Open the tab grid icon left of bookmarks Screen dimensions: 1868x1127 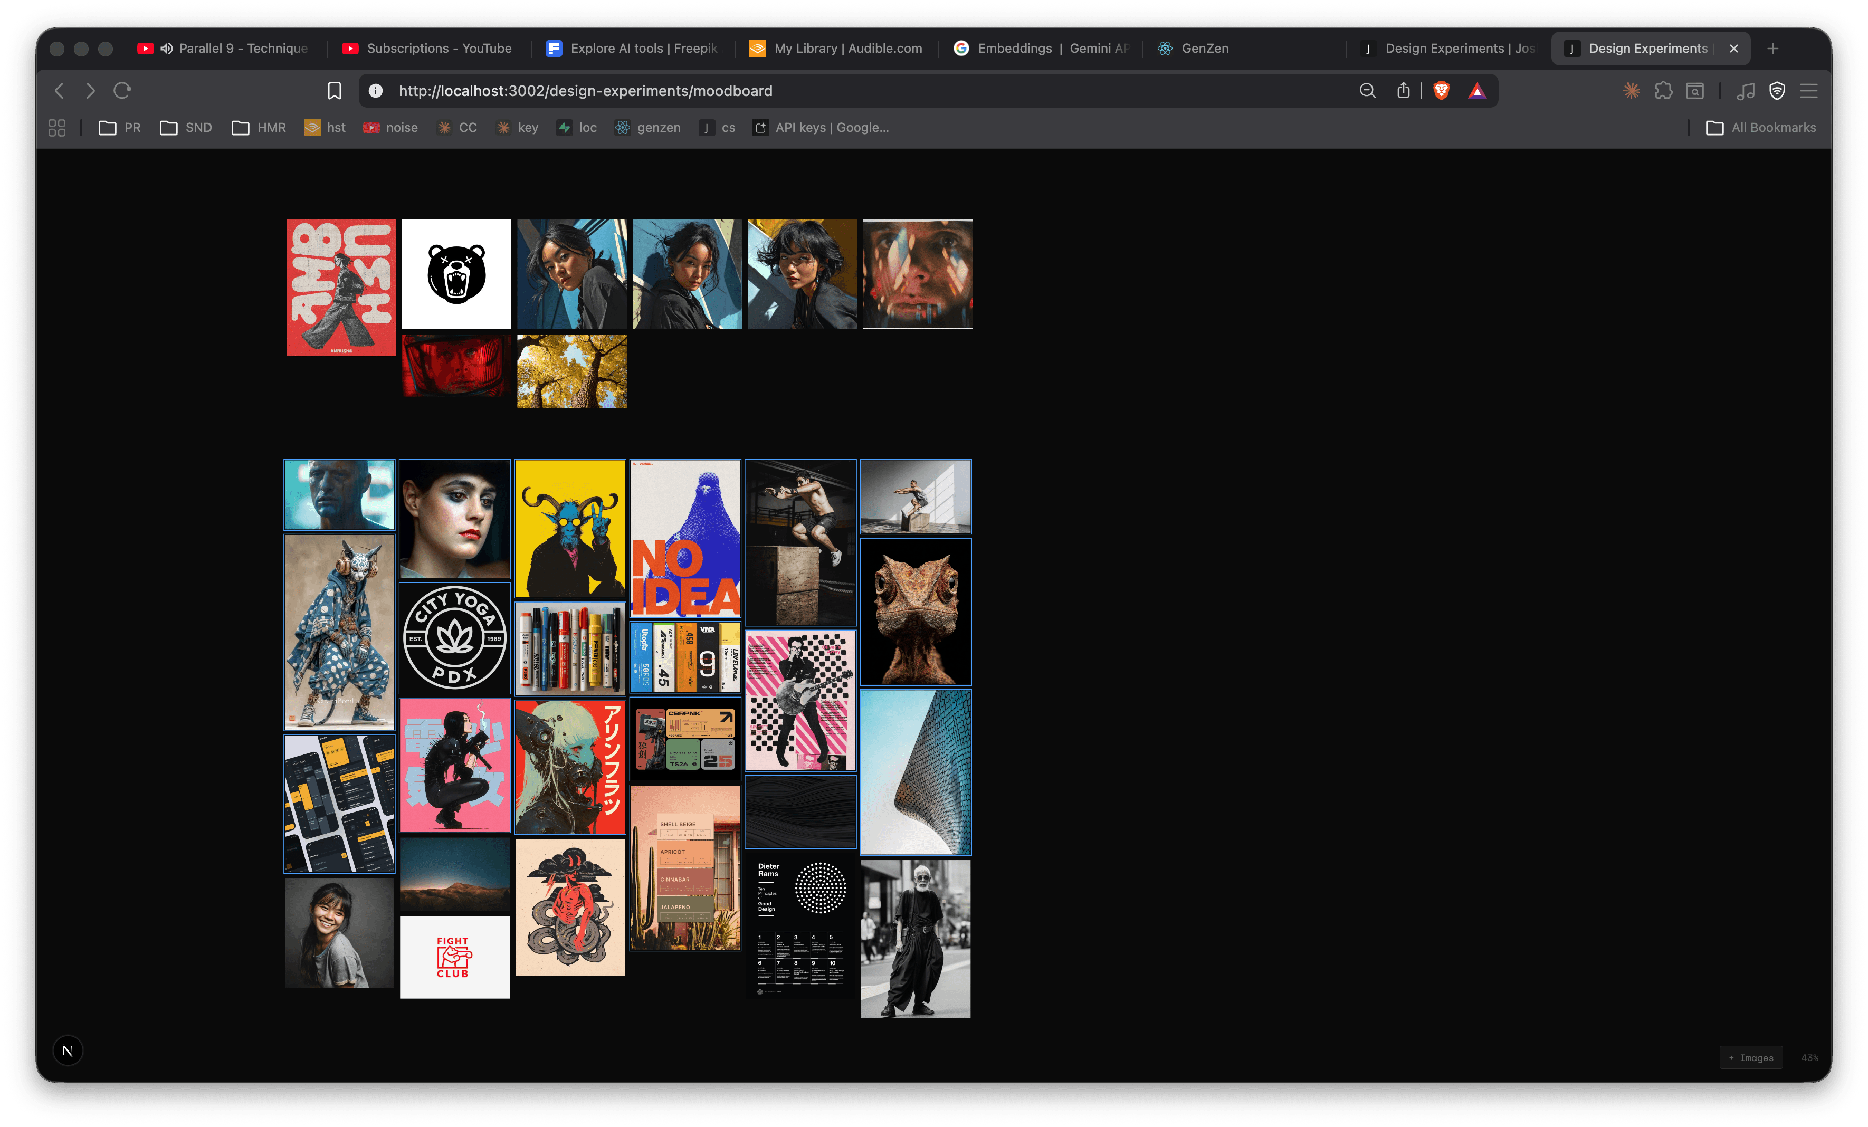click(57, 127)
